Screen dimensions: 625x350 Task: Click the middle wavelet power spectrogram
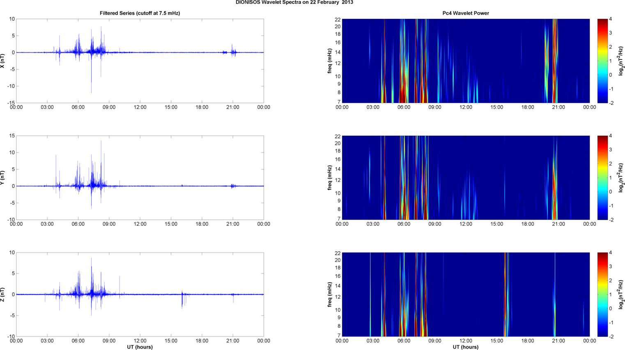tap(465, 177)
